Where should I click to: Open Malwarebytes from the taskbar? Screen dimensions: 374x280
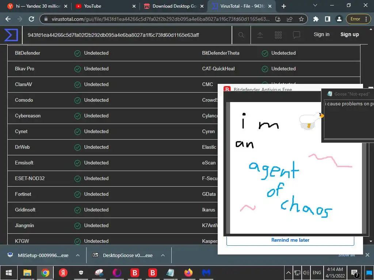206,273
